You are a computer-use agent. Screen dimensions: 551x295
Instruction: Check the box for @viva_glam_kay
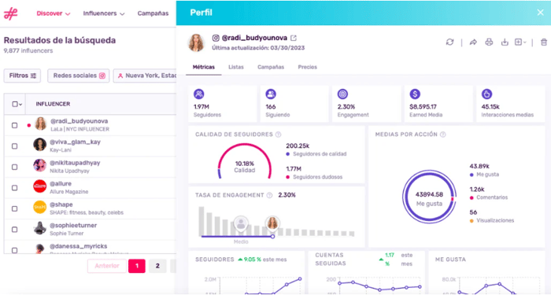(14, 146)
